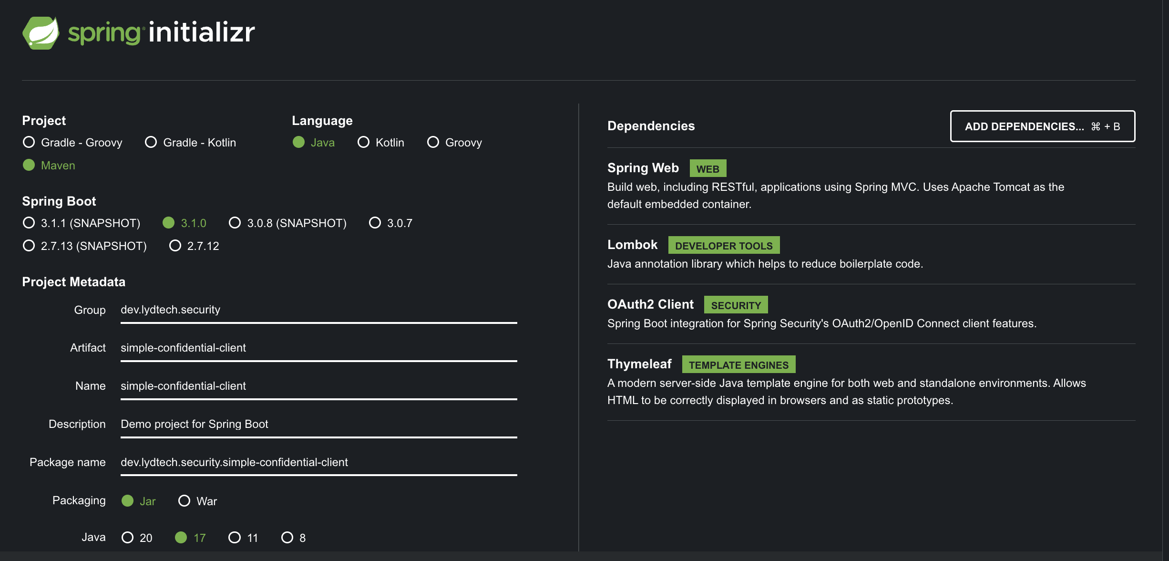The image size is (1169, 561).
Task: Select Java version 17
Action: [x=190, y=538]
